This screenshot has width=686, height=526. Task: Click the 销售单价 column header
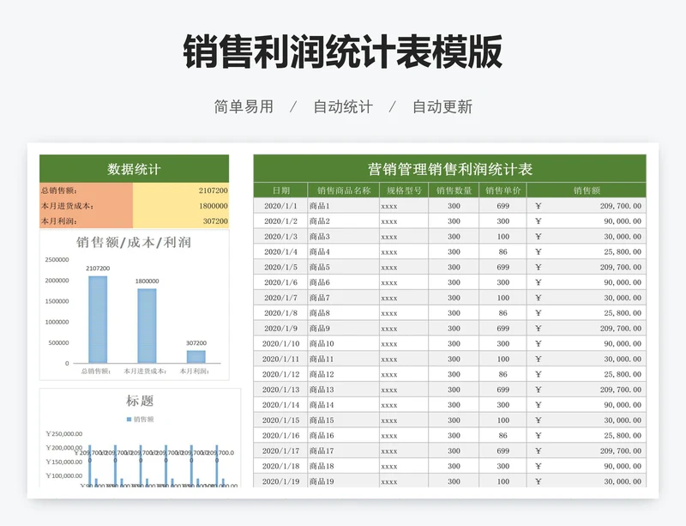(x=502, y=190)
